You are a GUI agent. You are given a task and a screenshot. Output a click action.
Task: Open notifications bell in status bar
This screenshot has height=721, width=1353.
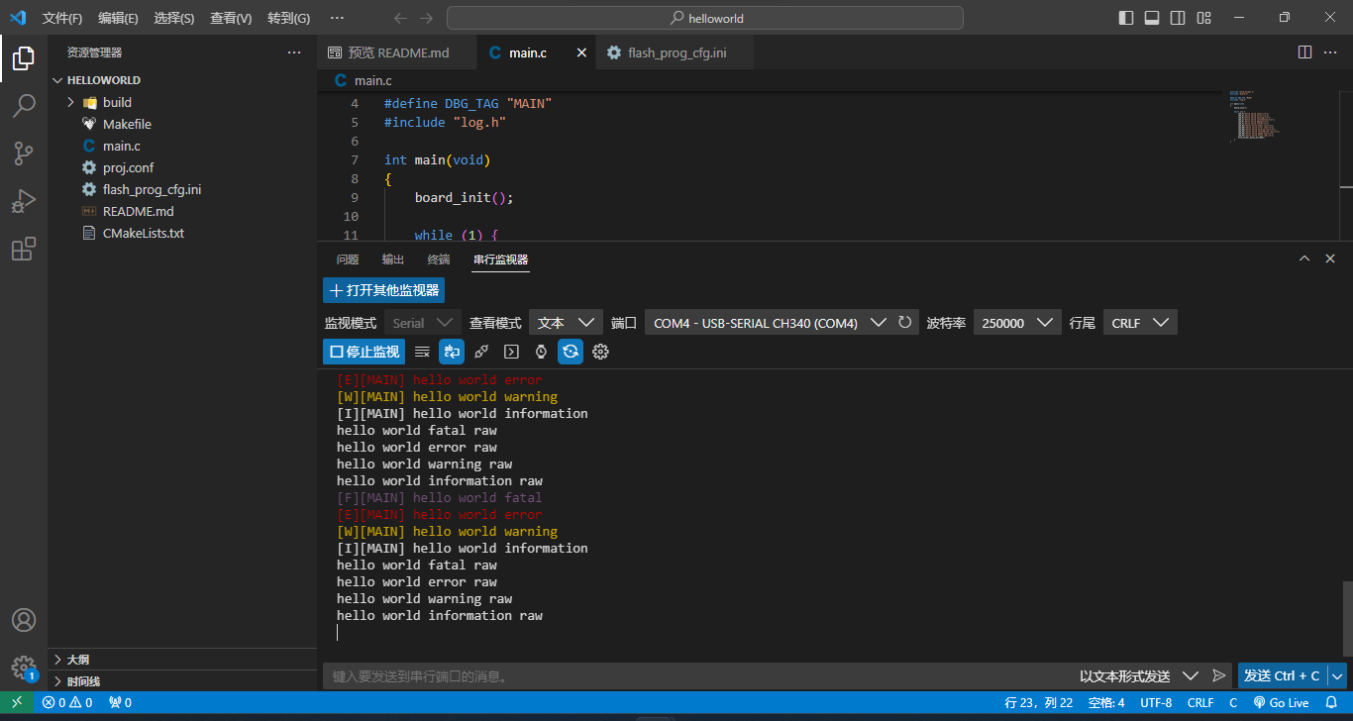point(1331,702)
